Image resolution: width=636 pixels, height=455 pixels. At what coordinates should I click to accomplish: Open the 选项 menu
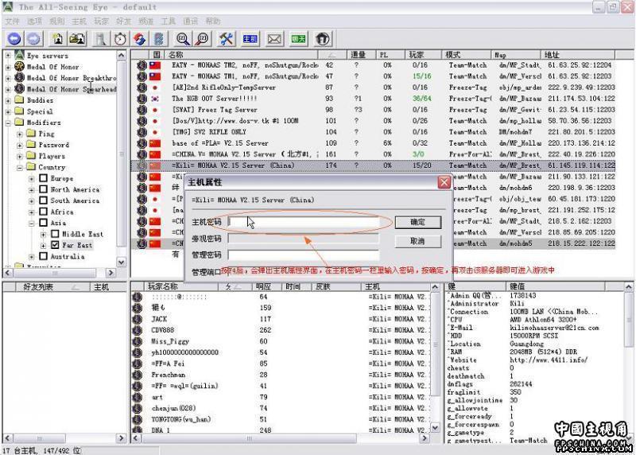coord(34,21)
